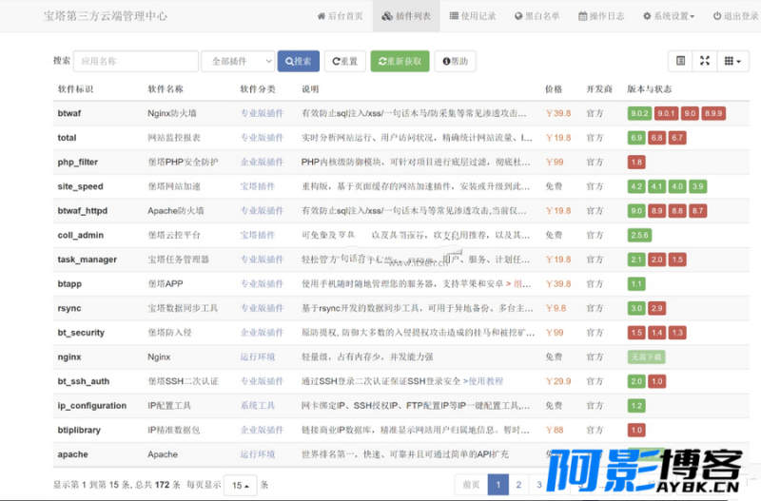
Task: Open the 黑白名单 page
Action: (x=537, y=16)
